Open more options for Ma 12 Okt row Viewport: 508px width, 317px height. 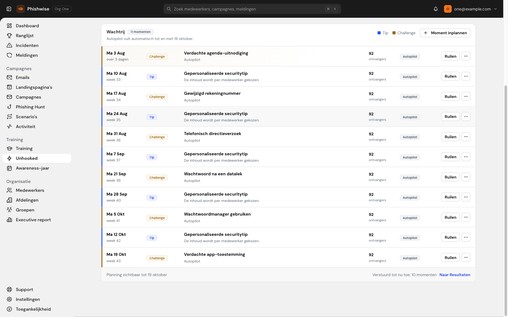(466, 237)
